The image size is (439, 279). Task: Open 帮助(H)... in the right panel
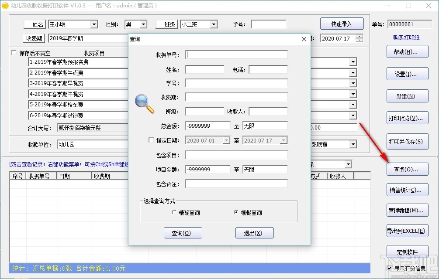click(408, 52)
